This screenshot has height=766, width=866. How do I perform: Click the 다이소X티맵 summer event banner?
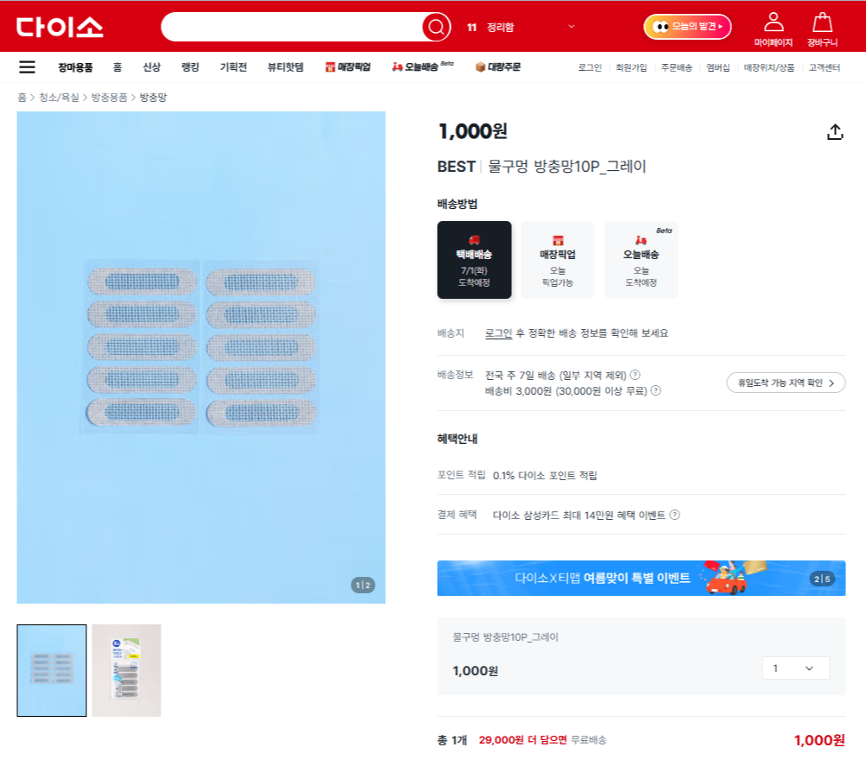[x=641, y=579]
